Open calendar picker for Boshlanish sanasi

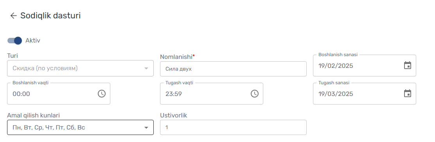coord(407,66)
